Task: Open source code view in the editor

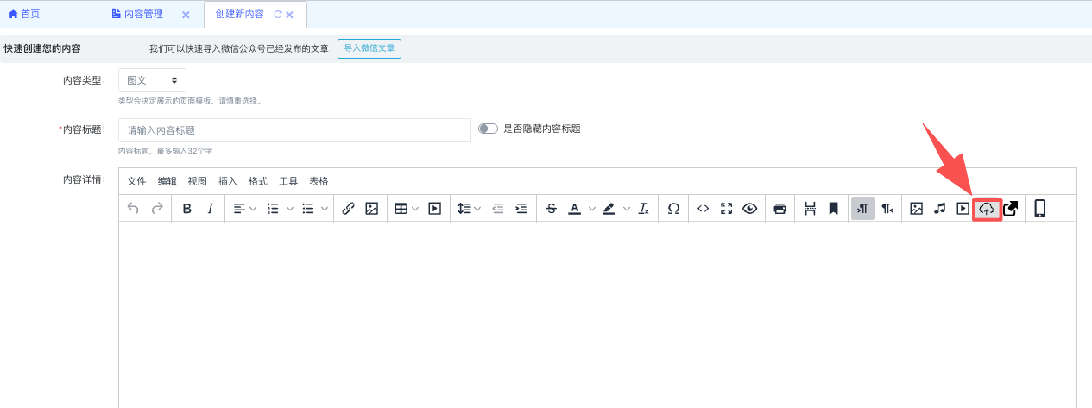Action: point(703,209)
